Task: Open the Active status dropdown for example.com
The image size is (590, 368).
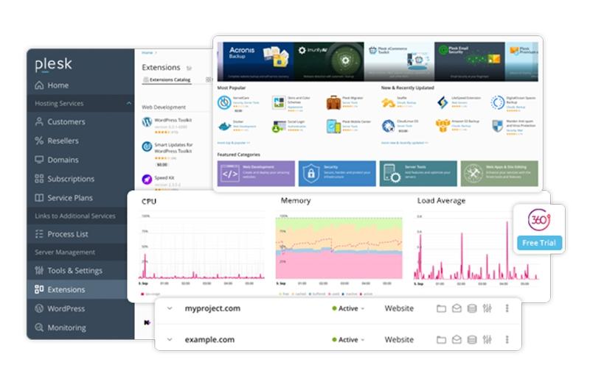Action: point(348,339)
